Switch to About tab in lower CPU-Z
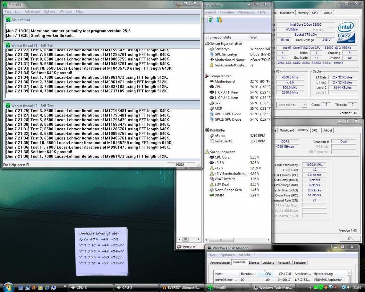Image resolution: width=365 pixels, height=292 pixels. [328, 130]
